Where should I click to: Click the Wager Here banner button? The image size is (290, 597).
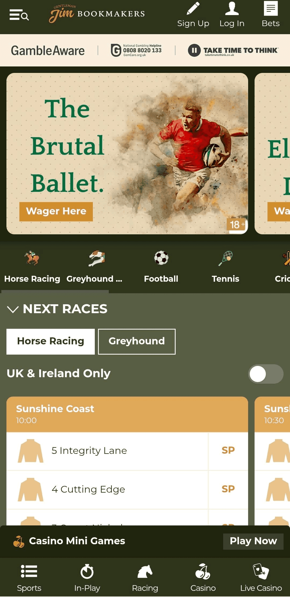56,211
